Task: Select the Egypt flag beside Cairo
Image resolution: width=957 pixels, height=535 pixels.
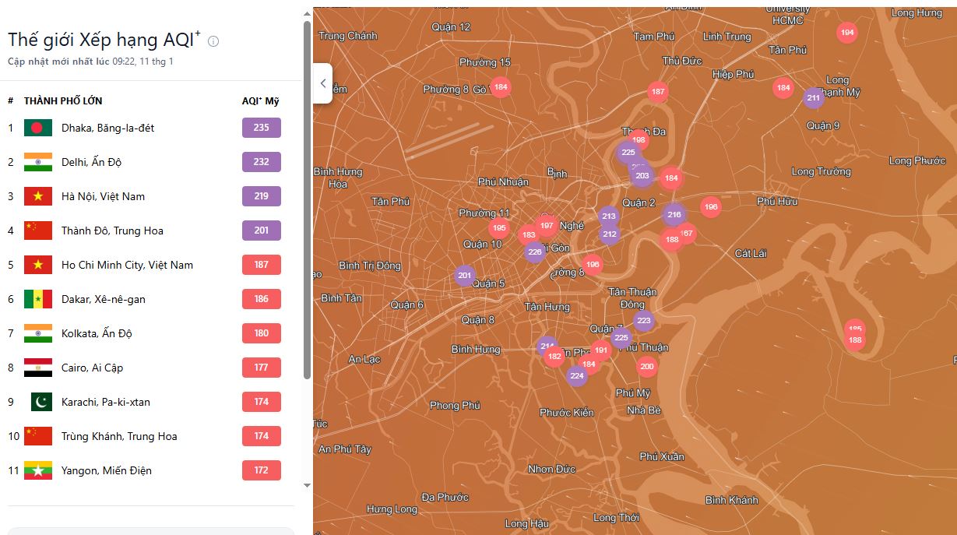Action: click(x=38, y=368)
